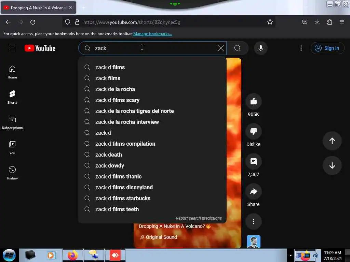Select 'Dropping A Nuke In A Volcano' tab

pyautogui.click(x=38, y=8)
